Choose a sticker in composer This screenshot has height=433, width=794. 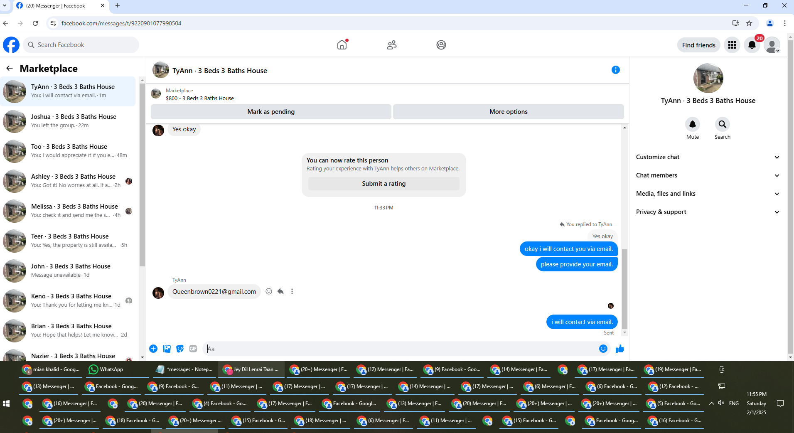(180, 349)
